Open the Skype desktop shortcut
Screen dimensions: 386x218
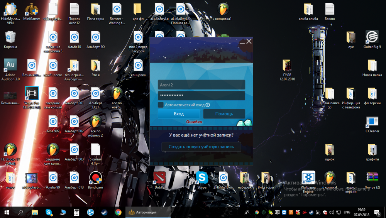click(x=201, y=179)
